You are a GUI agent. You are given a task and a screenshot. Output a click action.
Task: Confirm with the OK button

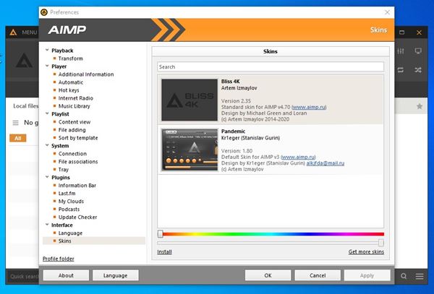coord(268,275)
